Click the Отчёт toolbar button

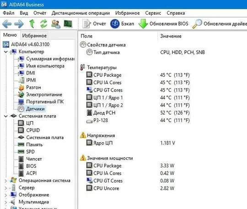pos(94,24)
